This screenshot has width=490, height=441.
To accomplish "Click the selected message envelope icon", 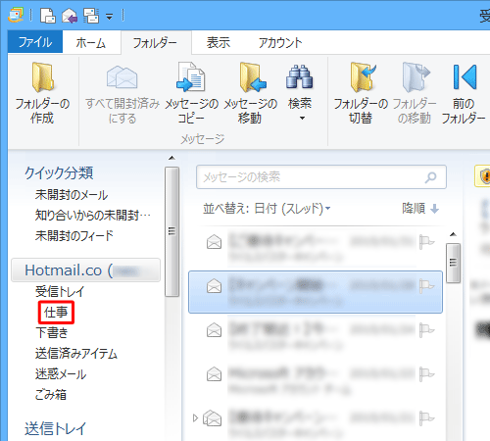I will pos(215,286).
